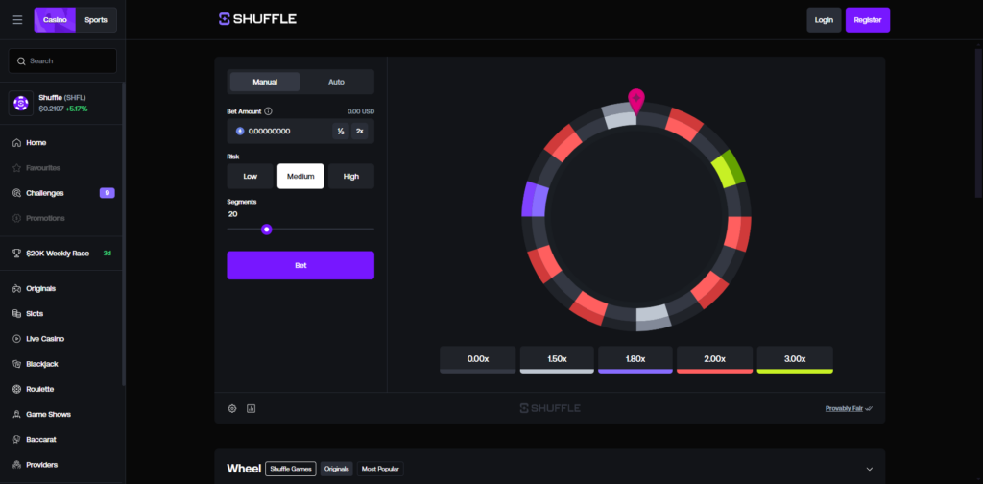The image size is (983, 484).
Task: Select Low risk option
Action: 251,176
